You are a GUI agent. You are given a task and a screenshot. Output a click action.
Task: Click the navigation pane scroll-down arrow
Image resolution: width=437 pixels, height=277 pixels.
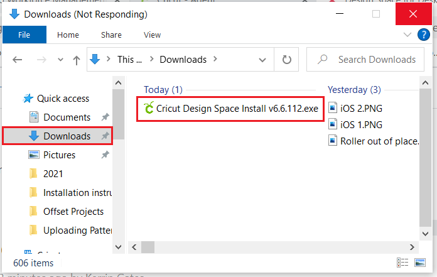point(118,247)
